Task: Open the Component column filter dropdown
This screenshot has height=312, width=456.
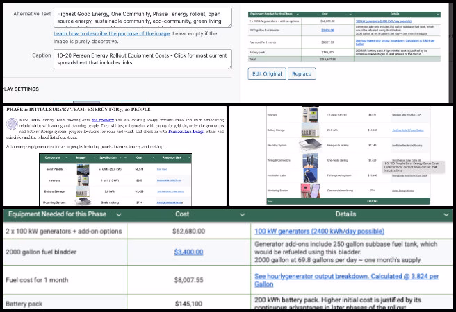Action: coord(67,158)
